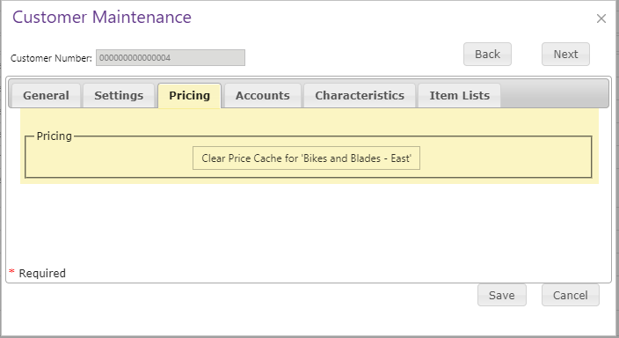The width and height of the screenshot is (619, 338).
Task: Open the General tab
Action: (x=47, y=95)
